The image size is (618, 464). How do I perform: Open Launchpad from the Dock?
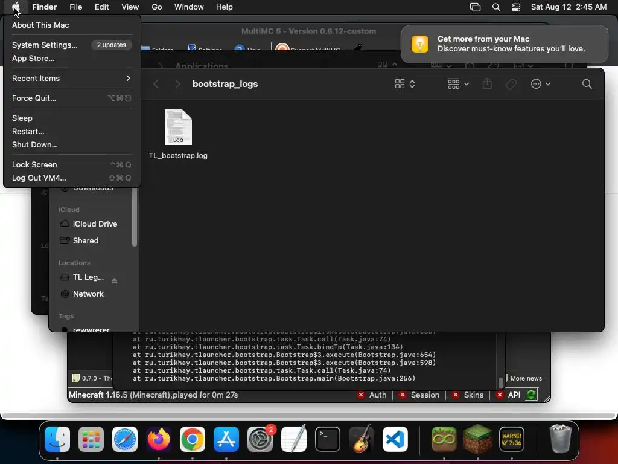point(91,439)
